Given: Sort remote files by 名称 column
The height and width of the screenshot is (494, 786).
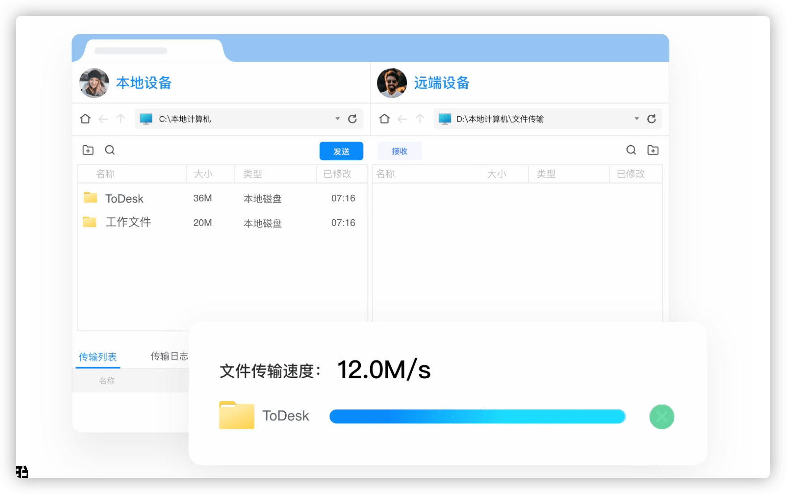Looking at the screenshot, I should (x=385, y=174).
